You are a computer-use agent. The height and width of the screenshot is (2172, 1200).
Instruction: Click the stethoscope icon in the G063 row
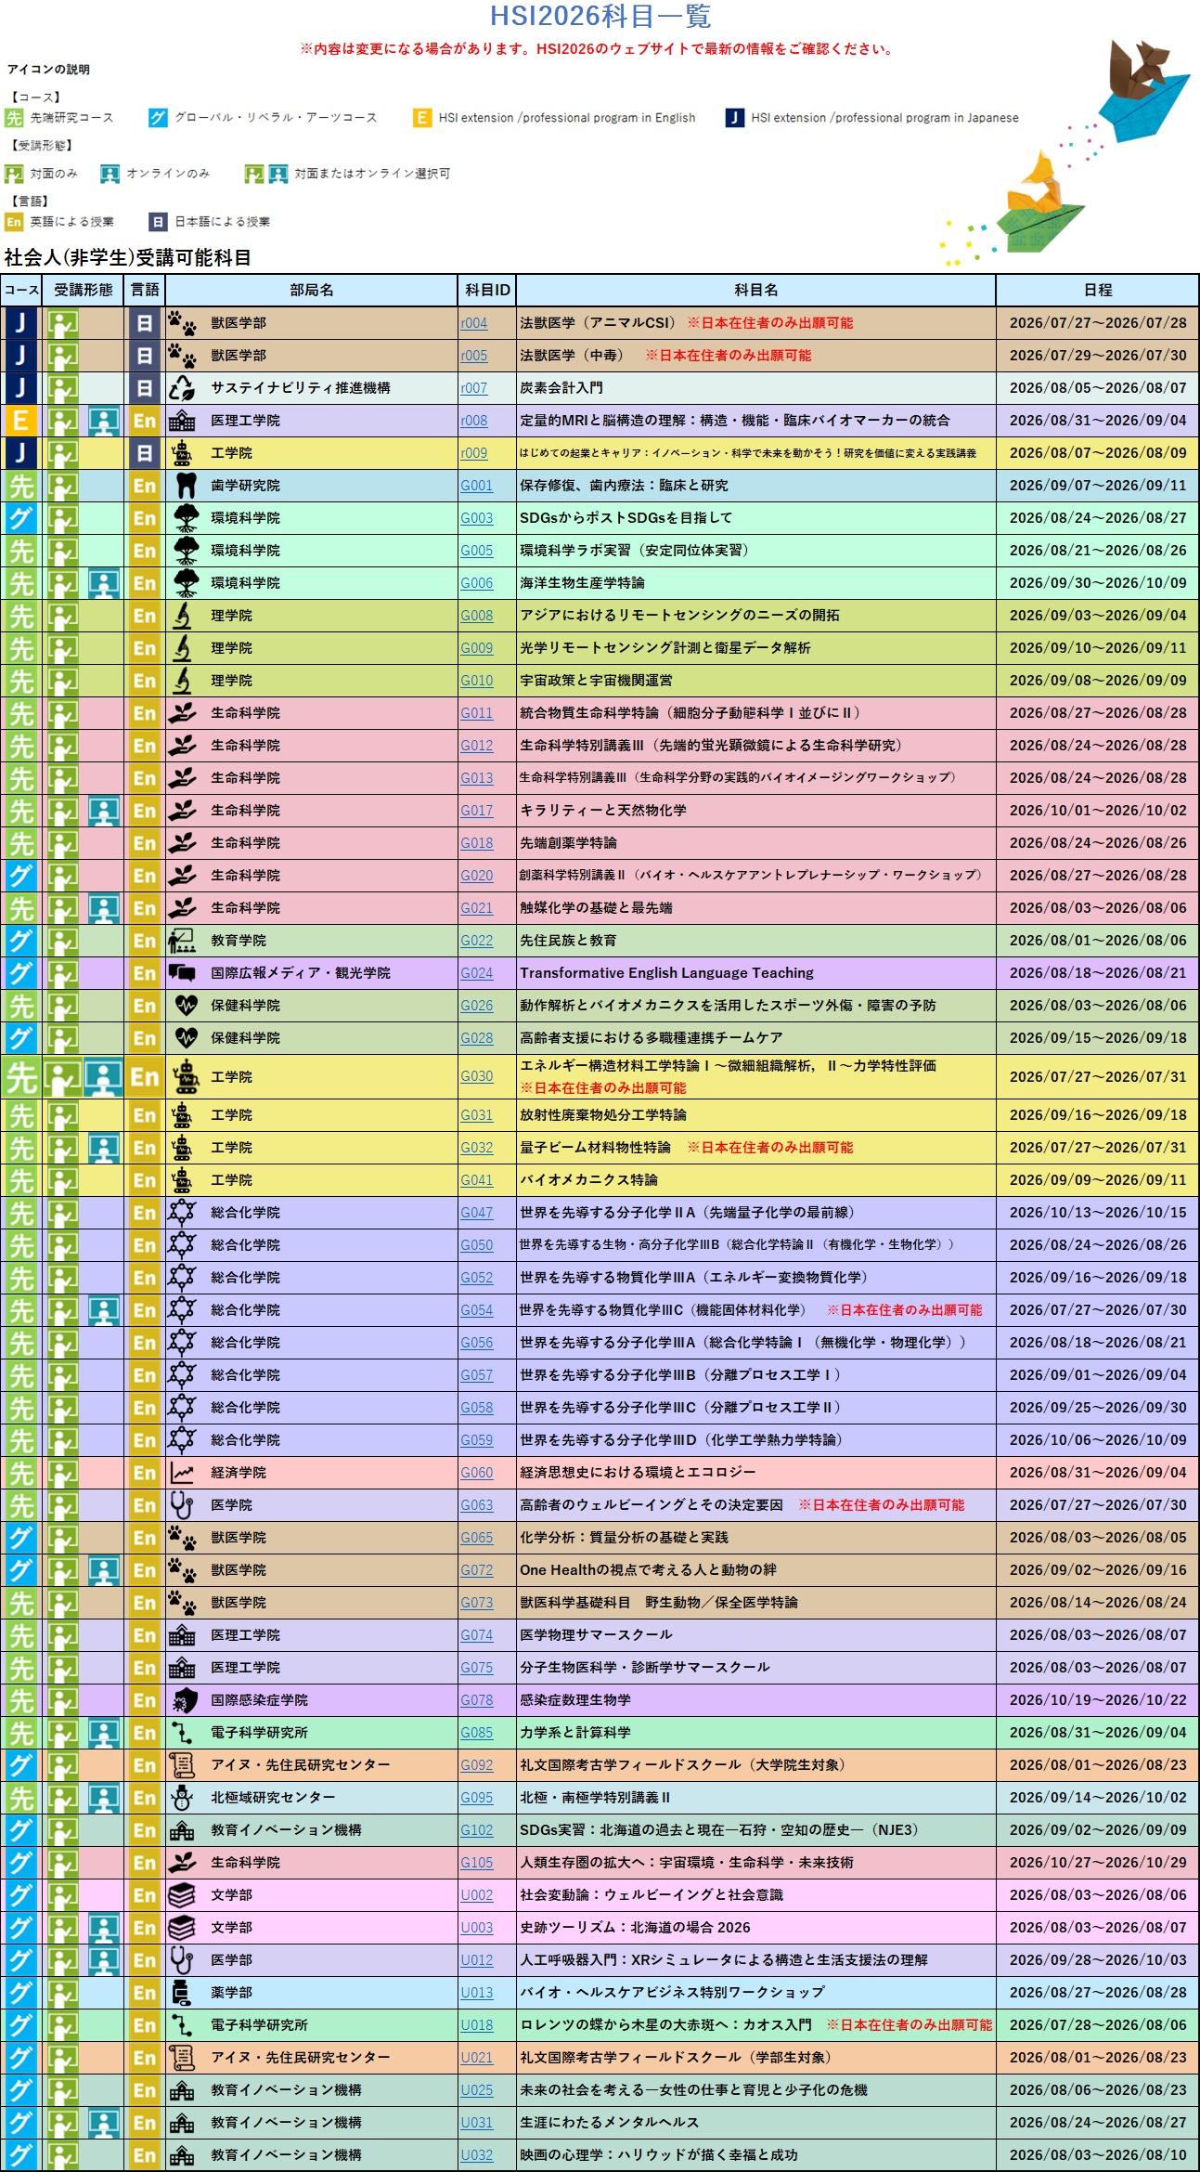click(x=182, y=1504)
